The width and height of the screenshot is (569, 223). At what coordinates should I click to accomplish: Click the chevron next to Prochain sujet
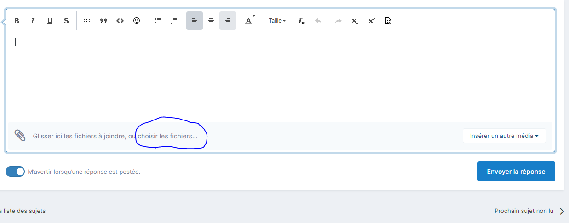(x=562, y=212)
